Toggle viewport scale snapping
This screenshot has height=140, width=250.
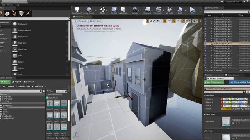pos(183,21)
